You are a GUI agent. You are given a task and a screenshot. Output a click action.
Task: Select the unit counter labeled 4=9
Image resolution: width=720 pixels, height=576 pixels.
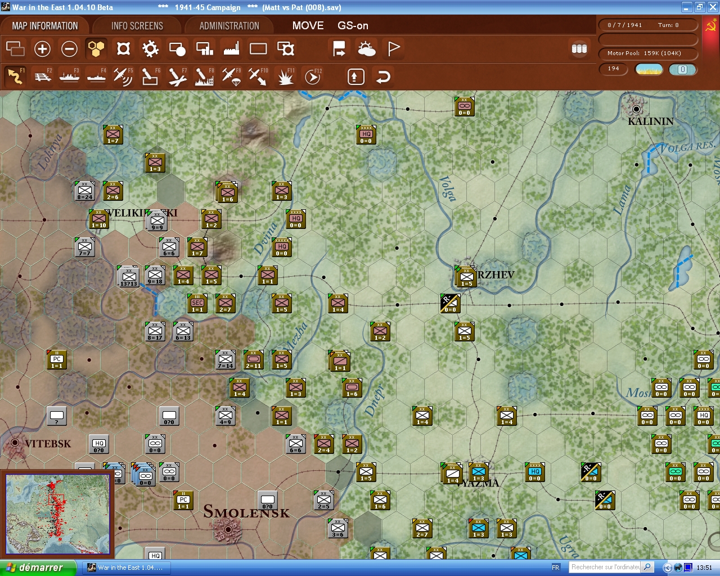226,416
